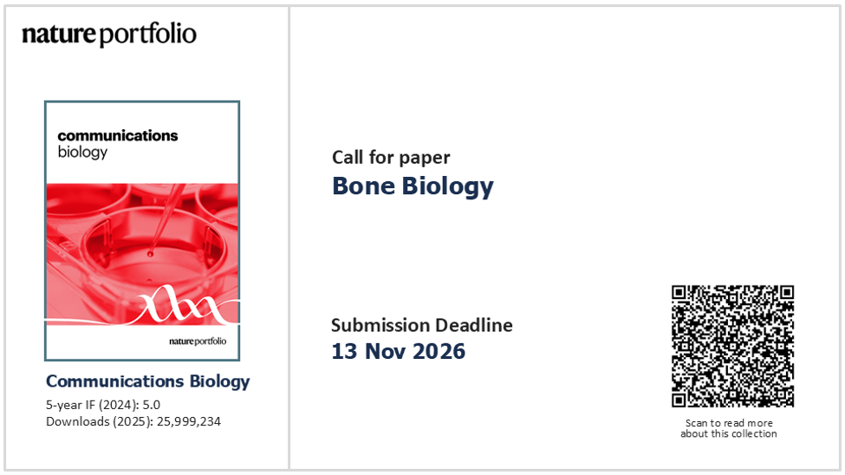The height and width of the screenshot is (475, 845).
Task: Click the QR code for this collection
Action: (732, 346)
